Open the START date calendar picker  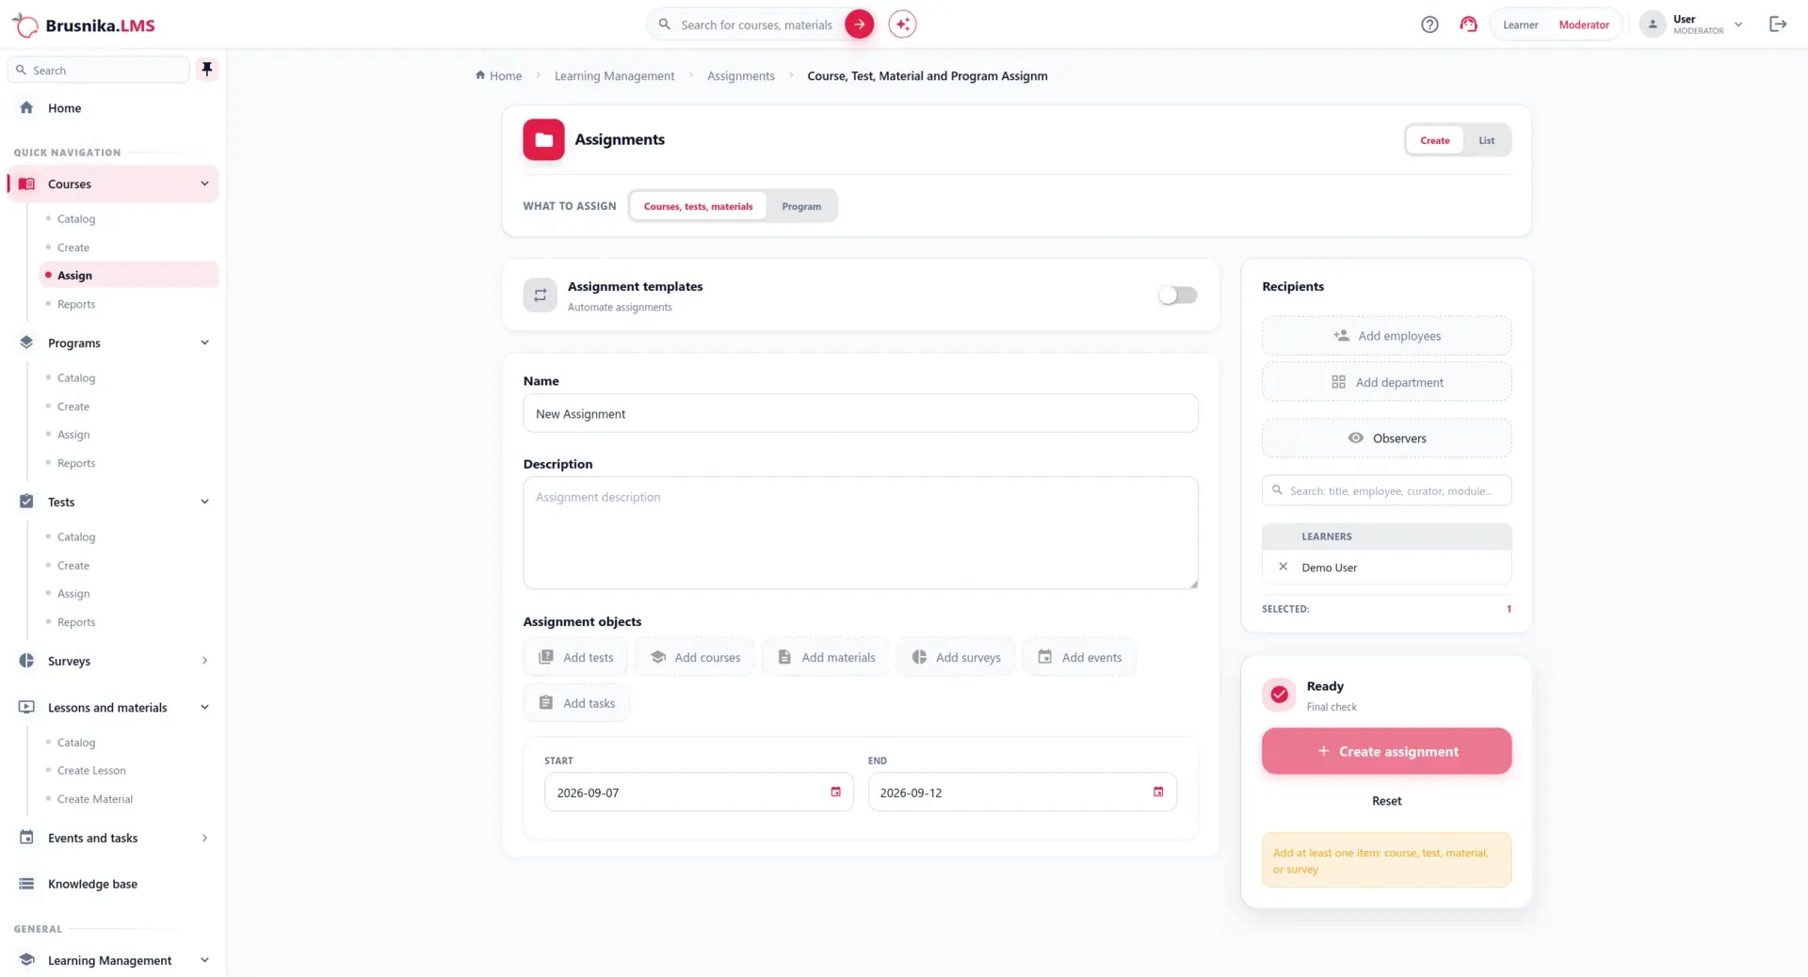835,792
